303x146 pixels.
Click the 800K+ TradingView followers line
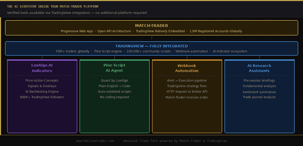[x=42, y=97]
